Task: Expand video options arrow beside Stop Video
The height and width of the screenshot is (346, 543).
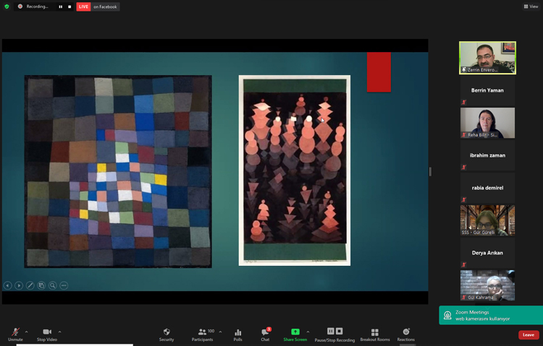Action: pos(59,332)
